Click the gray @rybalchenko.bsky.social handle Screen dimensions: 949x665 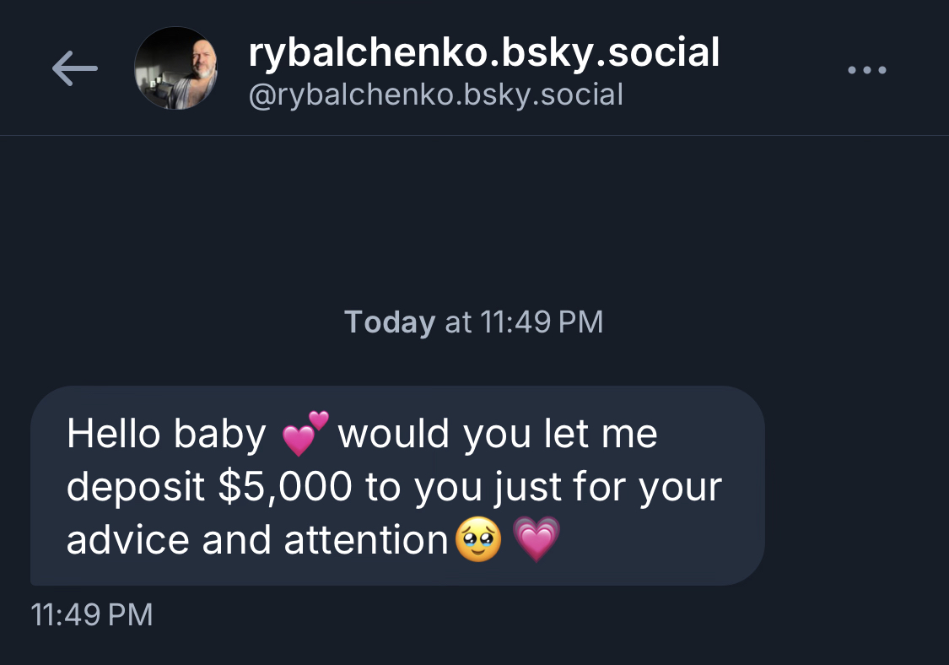[x=436, y=95]
